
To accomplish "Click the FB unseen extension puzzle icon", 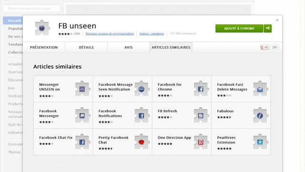I will (42, 28).
